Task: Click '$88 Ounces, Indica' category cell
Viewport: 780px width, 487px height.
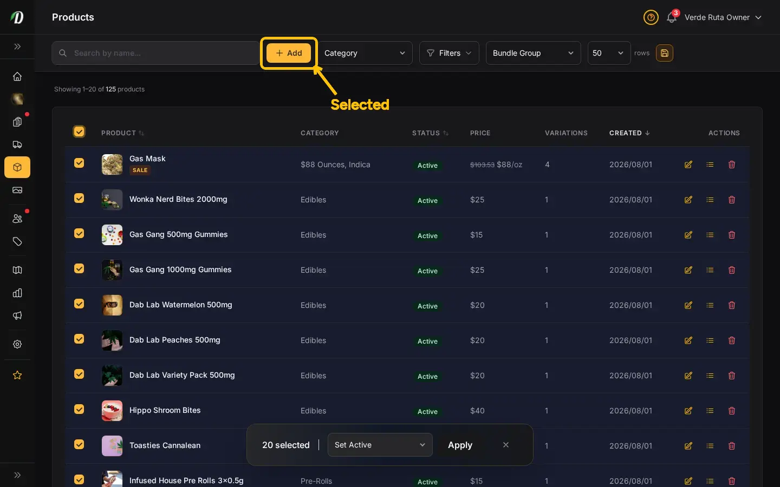Action: pos(335,164)
